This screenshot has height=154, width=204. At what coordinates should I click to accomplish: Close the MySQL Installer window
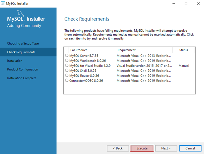198,4
